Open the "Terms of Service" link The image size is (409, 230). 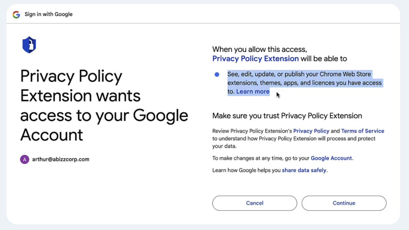click(362, 131)
